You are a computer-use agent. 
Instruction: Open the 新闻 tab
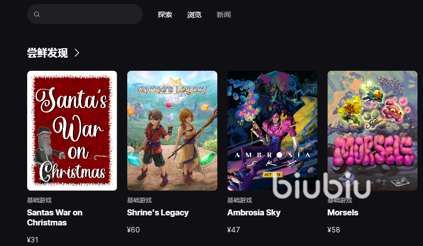pyautogui.click(x=224, y=15)
